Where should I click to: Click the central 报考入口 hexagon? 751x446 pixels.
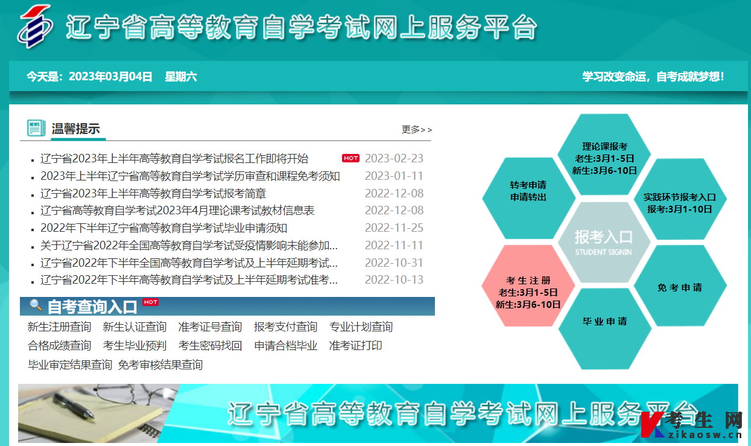pos(604,242)
